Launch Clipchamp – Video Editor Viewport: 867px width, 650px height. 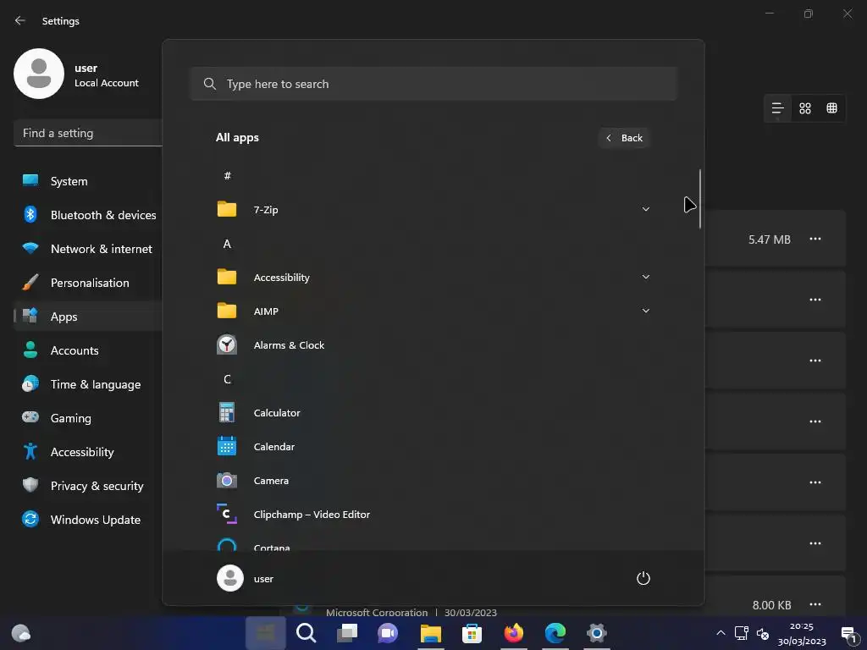pos(433,514)
